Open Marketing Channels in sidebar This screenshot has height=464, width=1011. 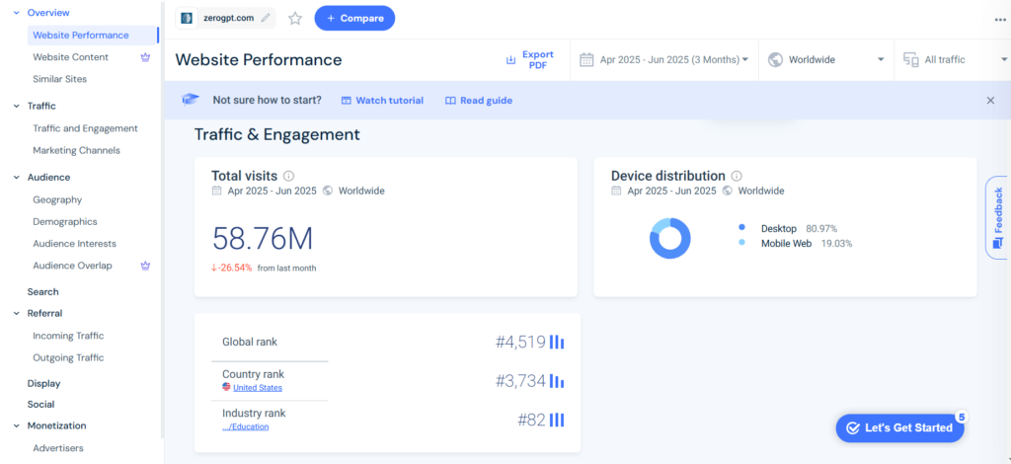pyautogui.click(x=76, y=150)
